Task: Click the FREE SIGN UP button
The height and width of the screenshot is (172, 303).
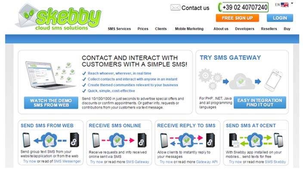Action: tap(237, 18)
